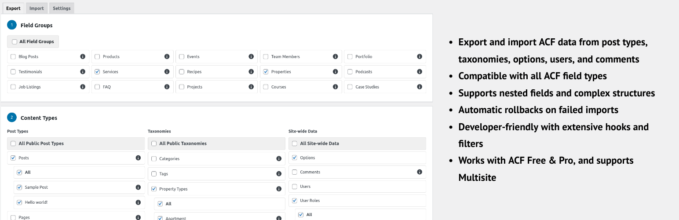Screen dimensions: 679x220
Task: Select the Courses field group checkbox
Action: (x=266, y=87)
